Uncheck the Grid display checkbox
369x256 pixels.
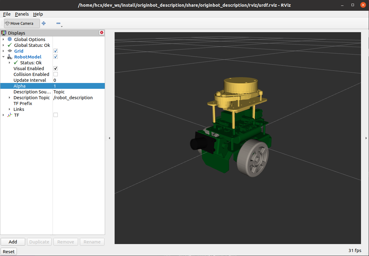tap(56, 51)
